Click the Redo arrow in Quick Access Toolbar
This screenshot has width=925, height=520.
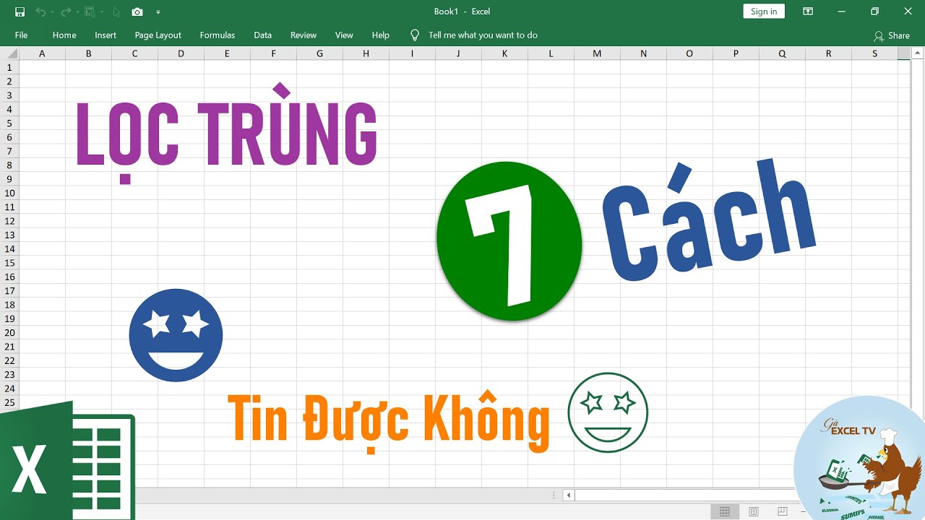pyautogui.click(x=66, y=12)
